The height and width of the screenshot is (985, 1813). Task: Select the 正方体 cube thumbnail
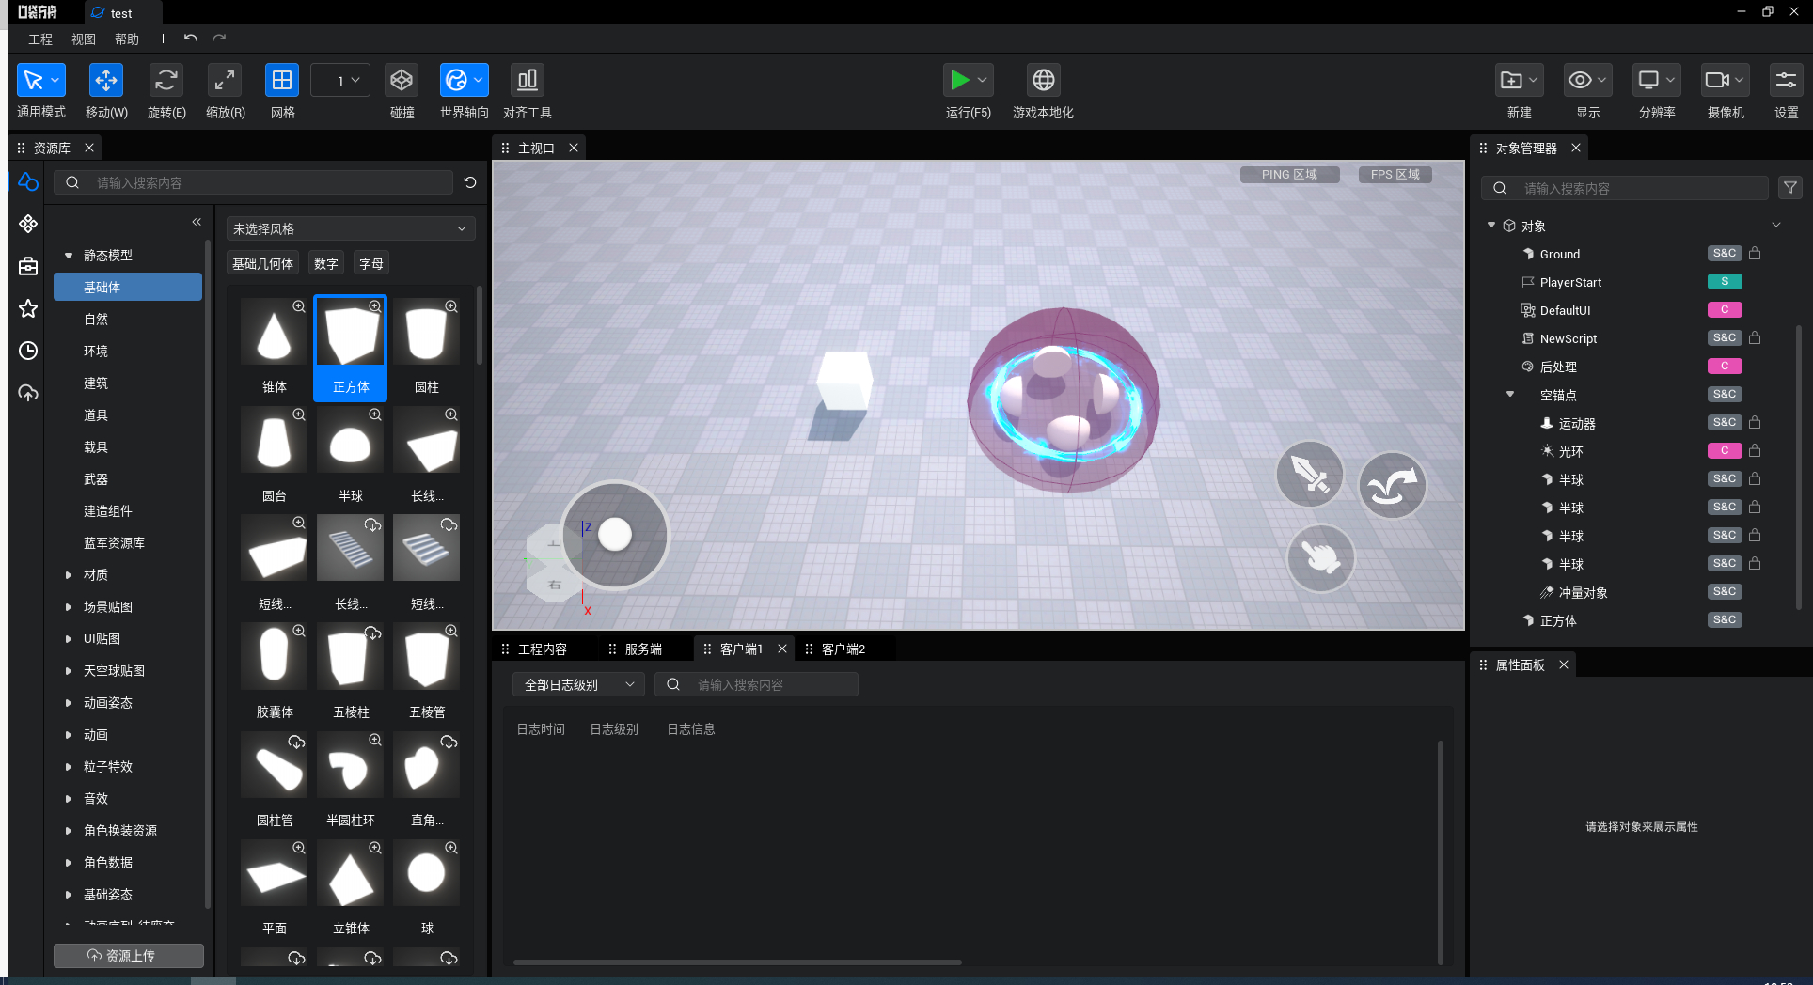click(x=351, y=348)
